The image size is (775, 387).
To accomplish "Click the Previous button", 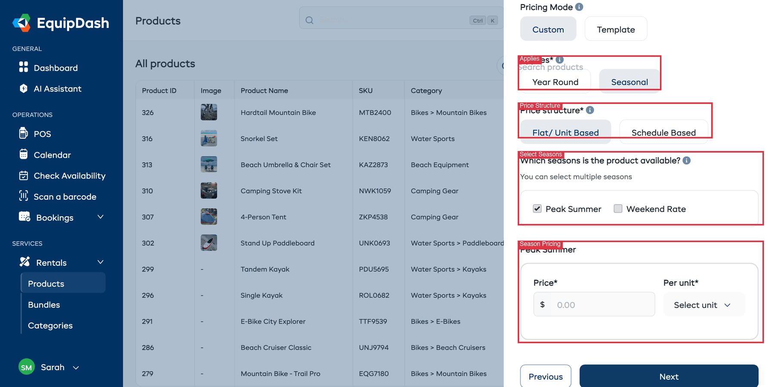I will coord(546,376).
